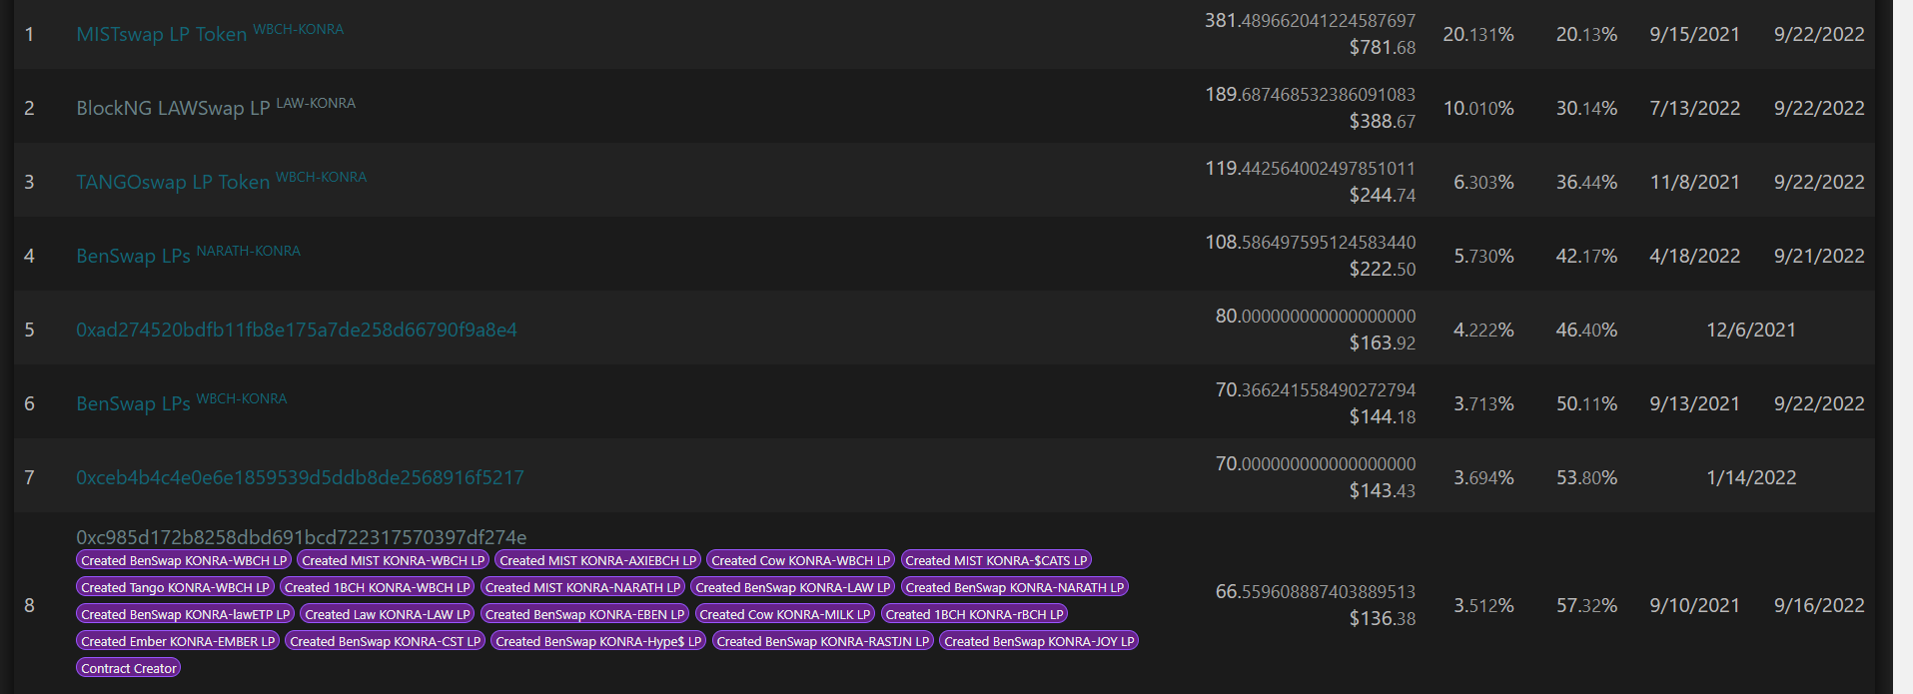Image resolution: width=1913 pixels, height=694 pixels.
Task: Click the 12/6/2021 date
Action: point(1751,330)
